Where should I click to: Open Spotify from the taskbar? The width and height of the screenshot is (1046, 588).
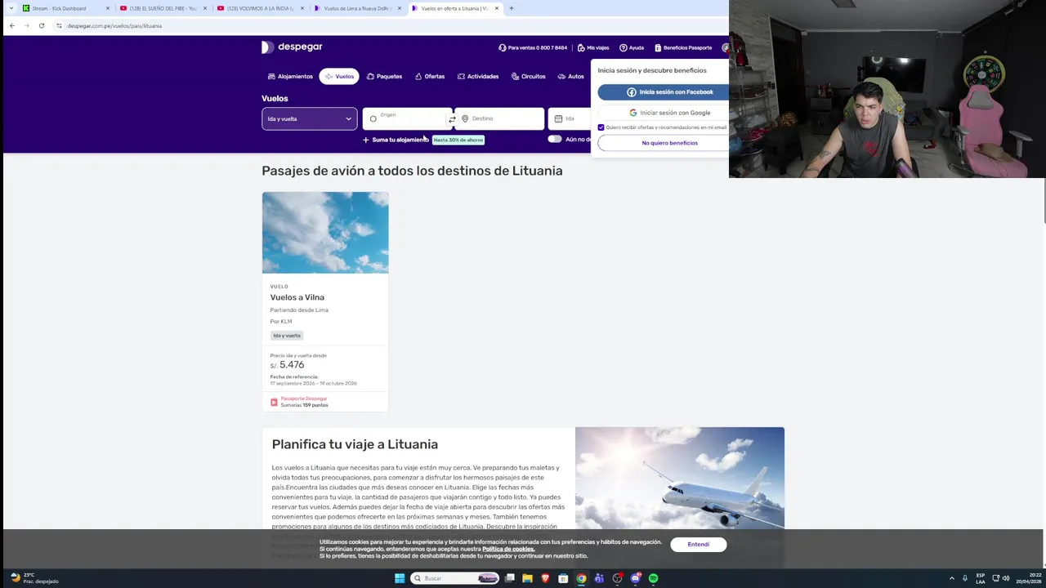coord(653,578)
